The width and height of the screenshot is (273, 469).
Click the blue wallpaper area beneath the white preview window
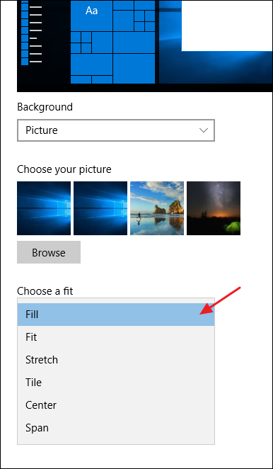point(216,67)
